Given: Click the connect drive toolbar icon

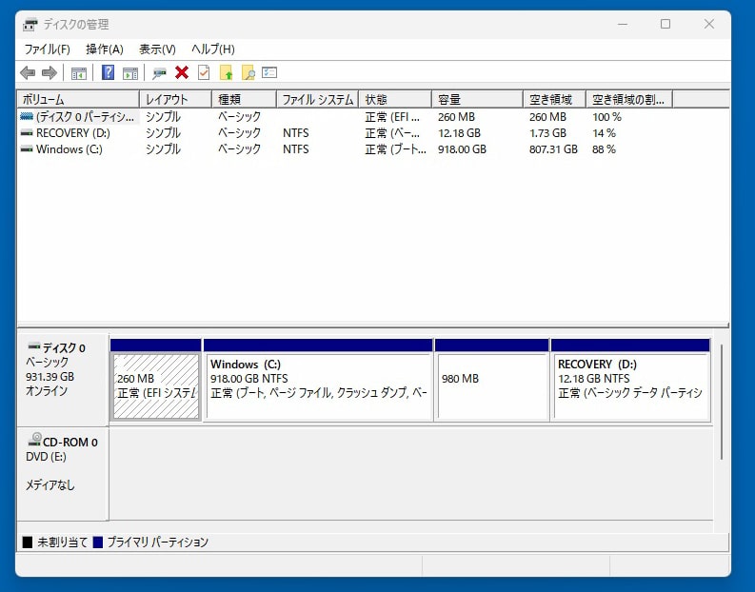Looking at the screenshot, I should (159, 72).
